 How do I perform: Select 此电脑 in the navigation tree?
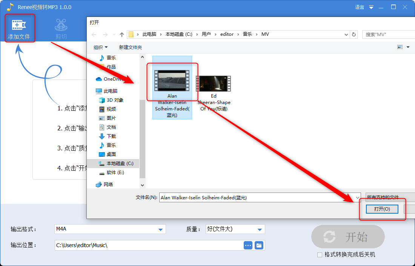(x=107, y=91)
